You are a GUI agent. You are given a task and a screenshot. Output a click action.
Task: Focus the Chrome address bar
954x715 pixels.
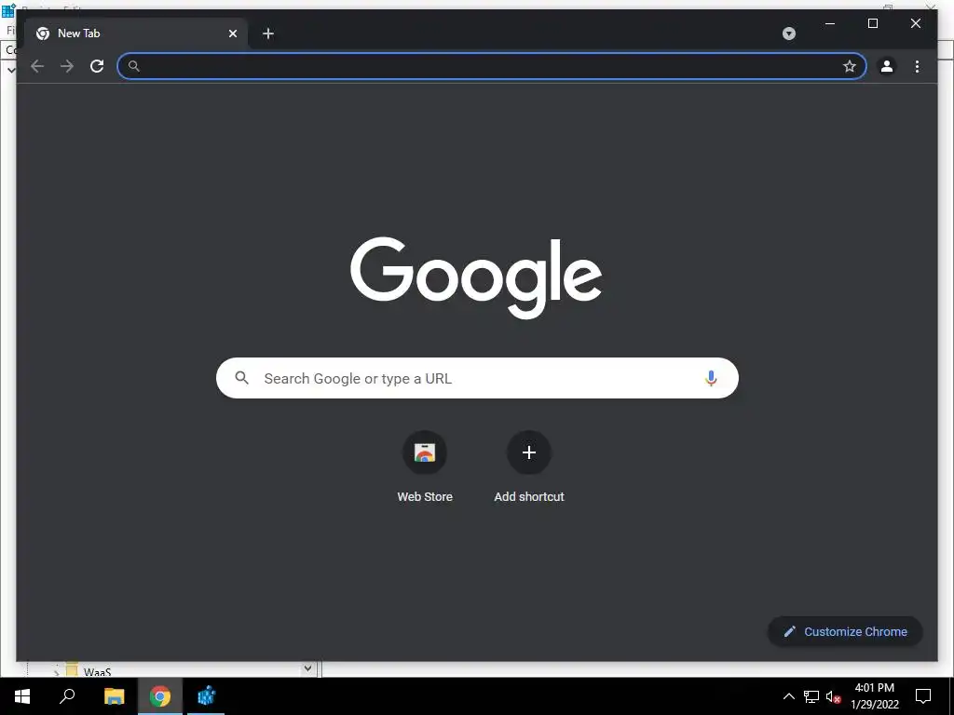coord(492,66)
